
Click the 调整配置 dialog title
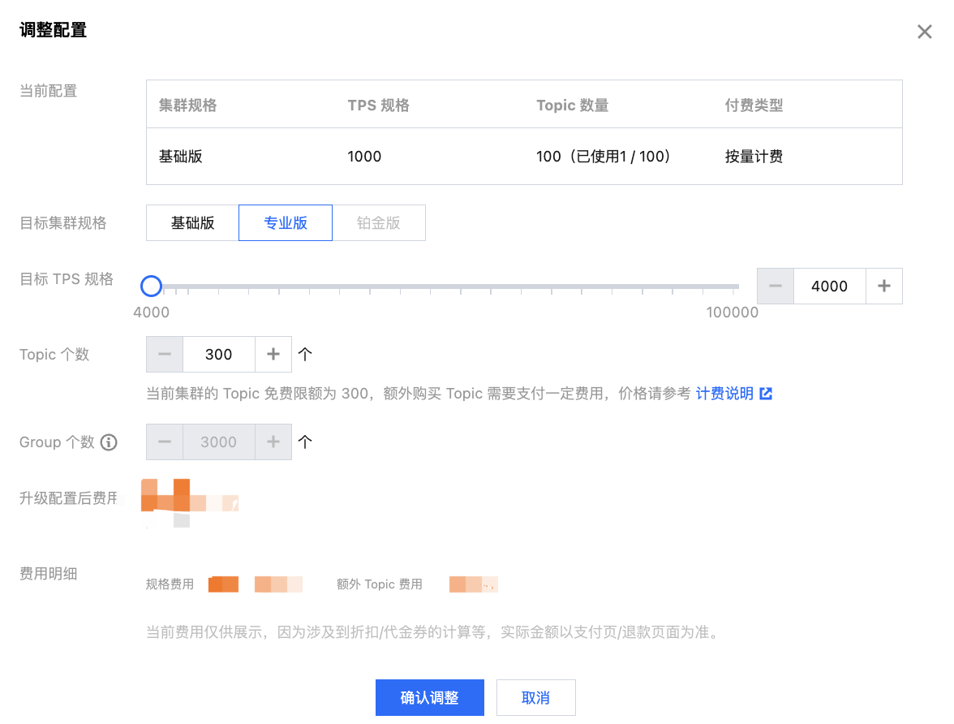pyautogui.click(x=53, y=30)
